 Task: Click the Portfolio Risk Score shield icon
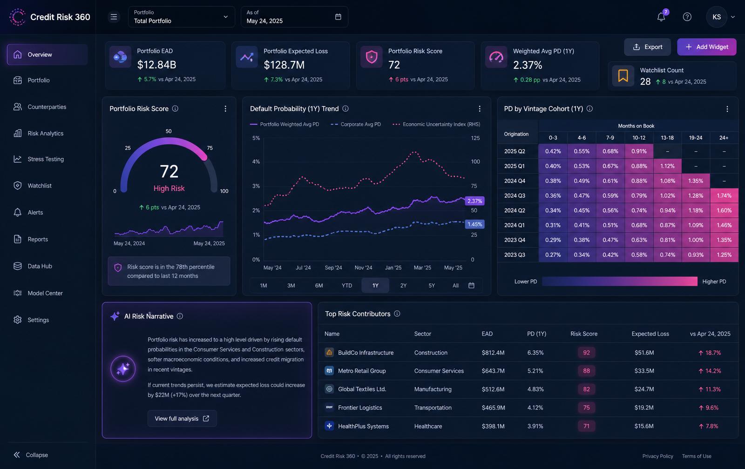(372, 57)
